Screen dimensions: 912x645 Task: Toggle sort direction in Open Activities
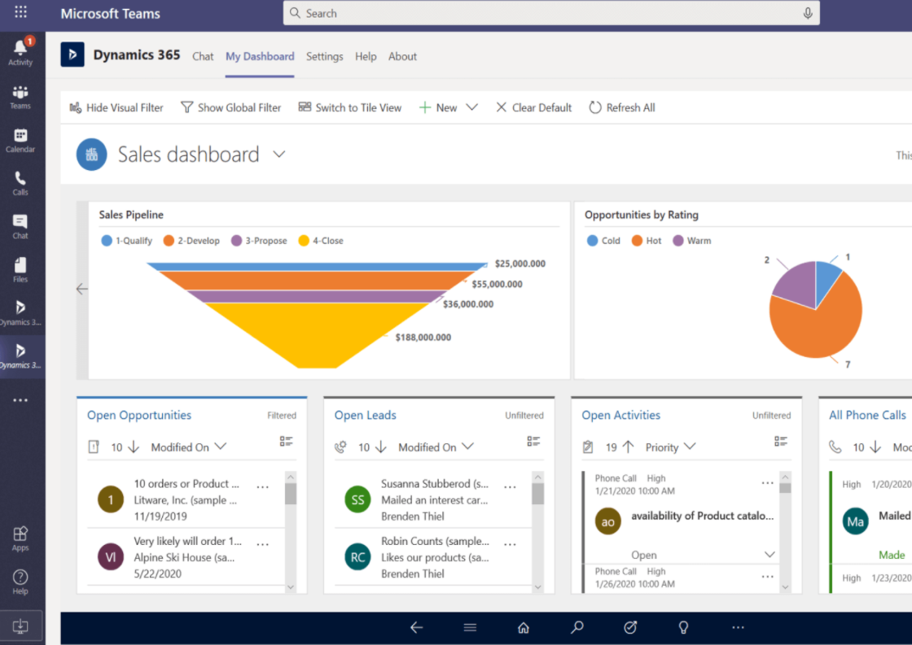[628, 447]
